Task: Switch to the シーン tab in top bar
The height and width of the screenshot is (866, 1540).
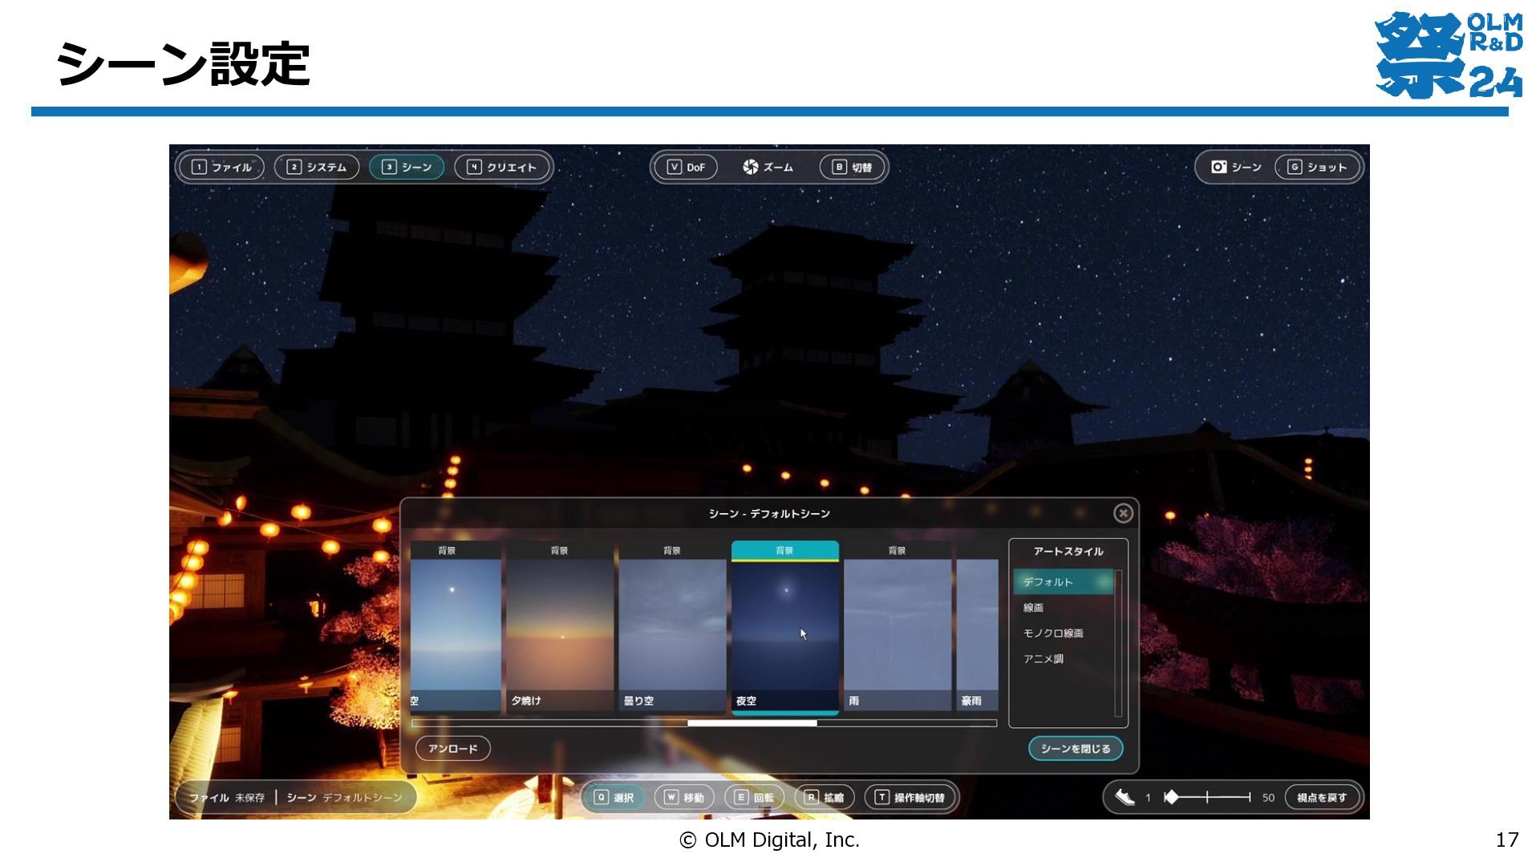Action: [x=407, y=167]
